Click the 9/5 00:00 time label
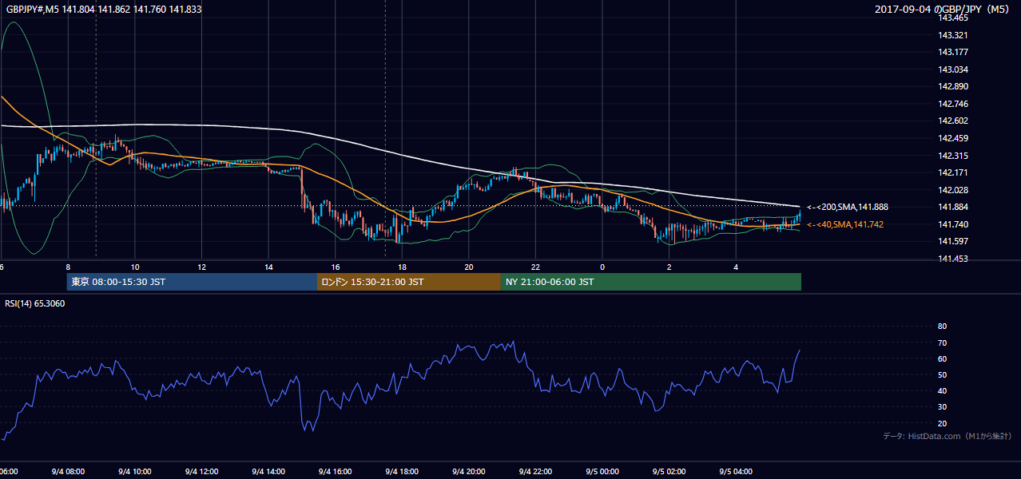This screenshot has width=1021, height=479. [602, 471]
